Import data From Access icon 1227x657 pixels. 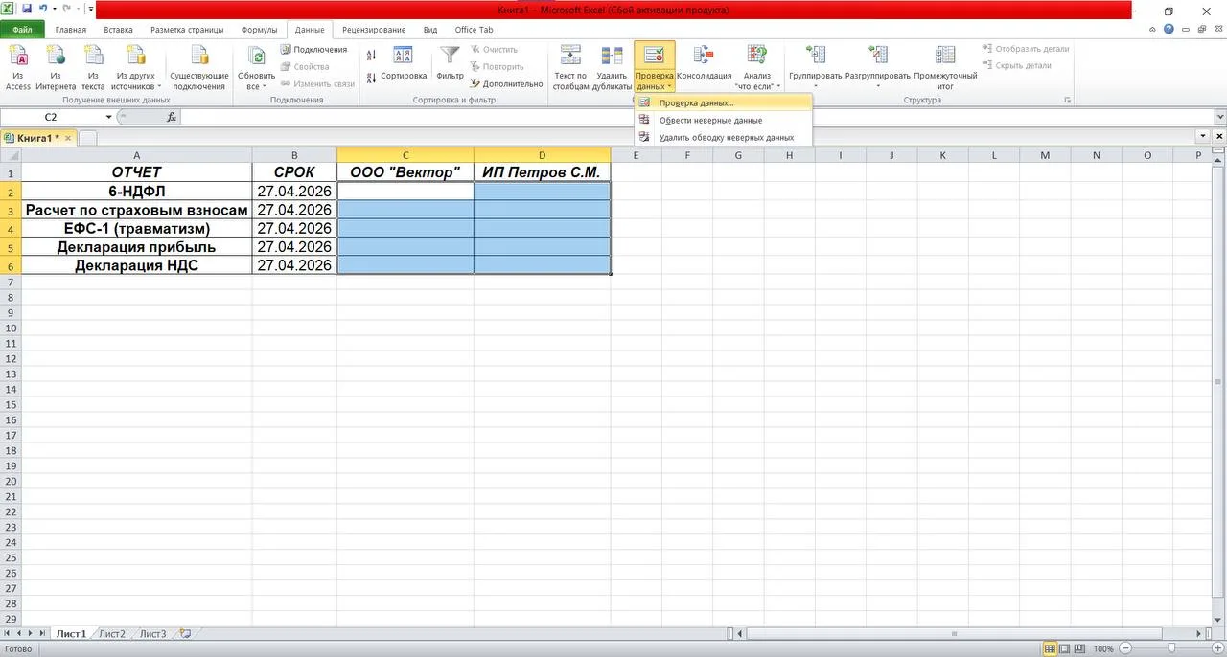click(x=17, y=57)
